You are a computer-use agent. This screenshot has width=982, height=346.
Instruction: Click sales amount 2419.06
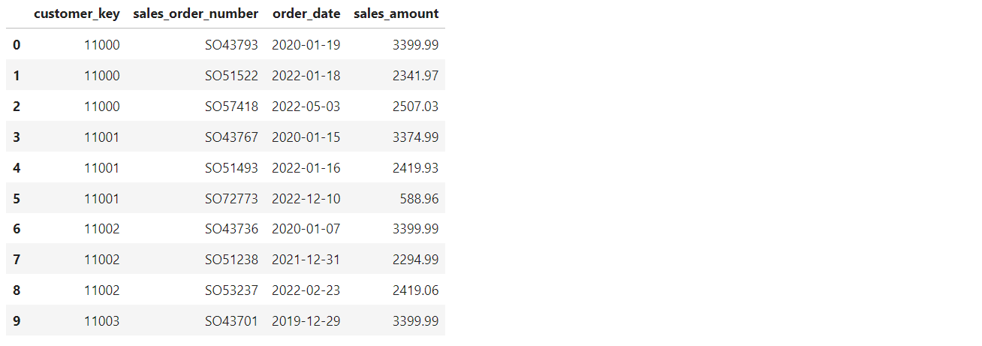(415, 290)
